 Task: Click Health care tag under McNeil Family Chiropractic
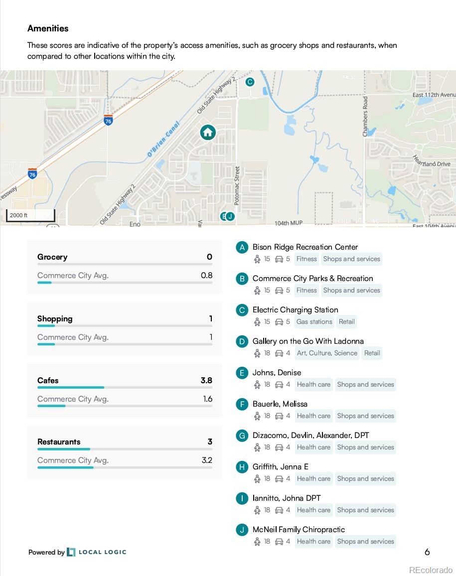[x=313, y=542]
